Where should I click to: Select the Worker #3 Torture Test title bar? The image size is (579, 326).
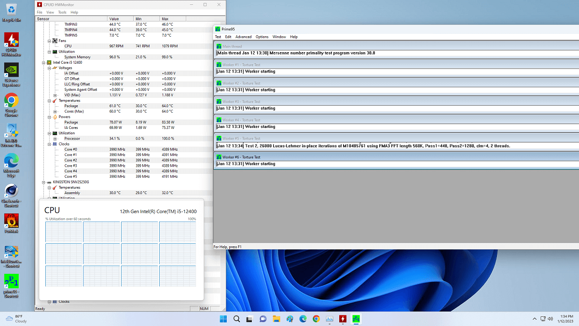(x=397, y=101)
